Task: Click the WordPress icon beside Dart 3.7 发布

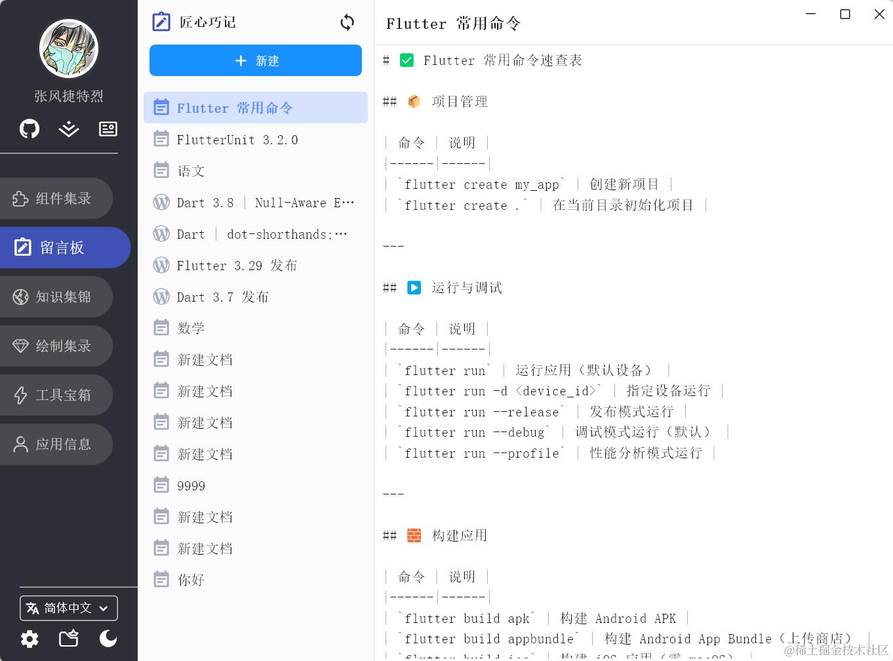Action: tap(161, 296)
